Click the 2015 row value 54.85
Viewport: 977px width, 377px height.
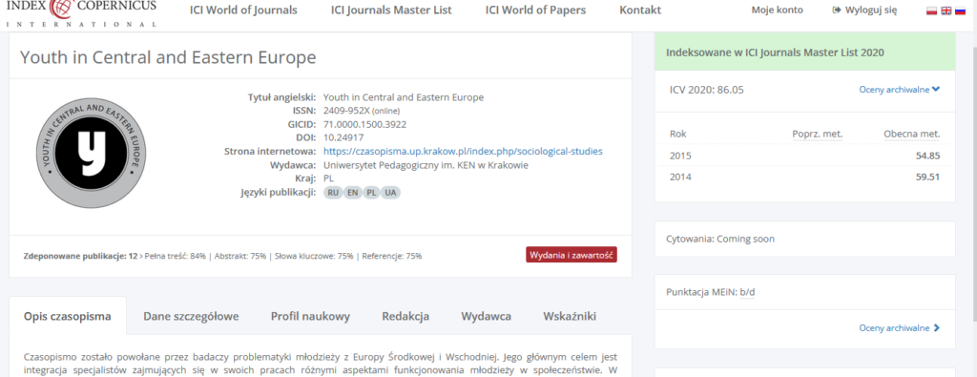click(x=927, y=156)
